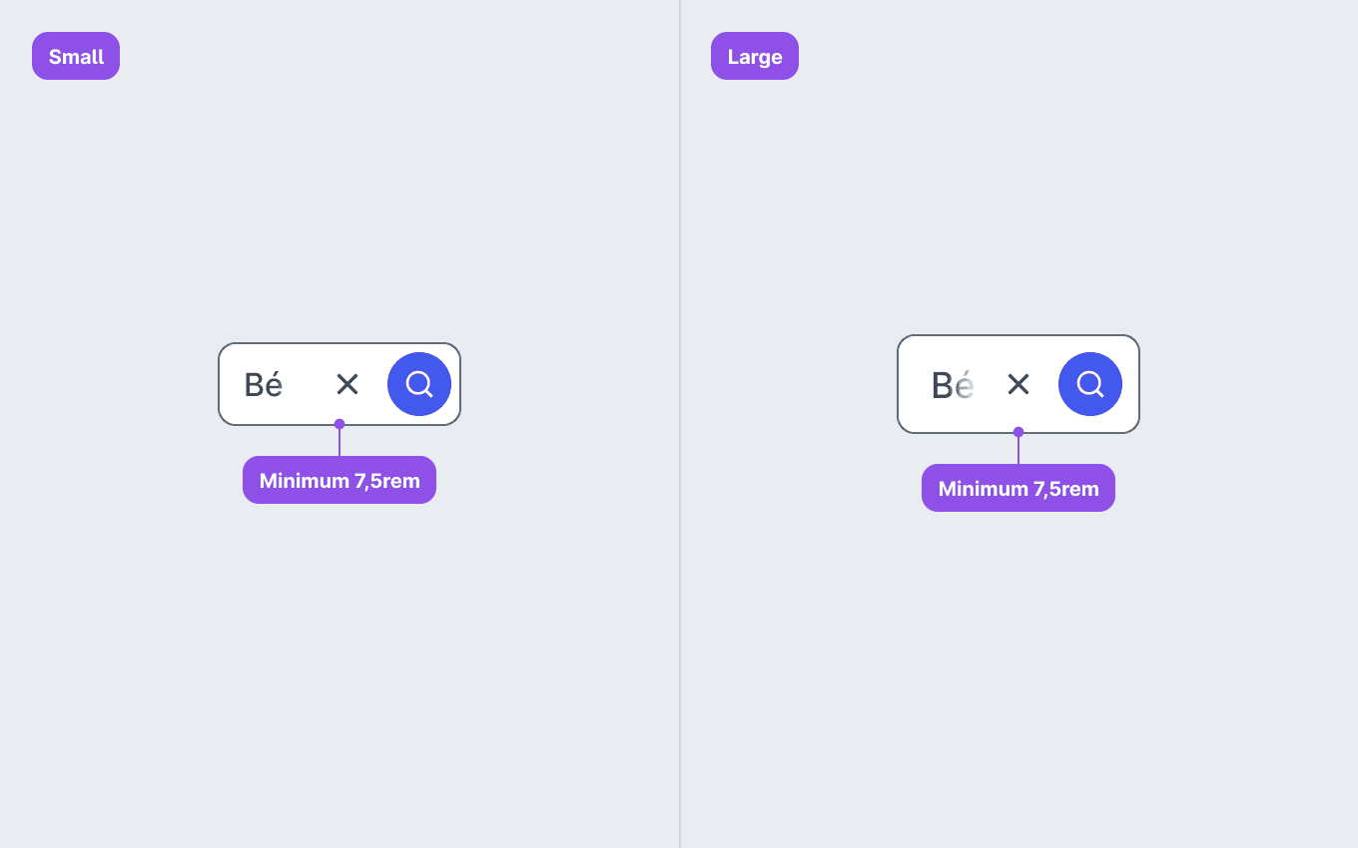Select the Large label badge
1358x848 pixels.
pos(755,56)
